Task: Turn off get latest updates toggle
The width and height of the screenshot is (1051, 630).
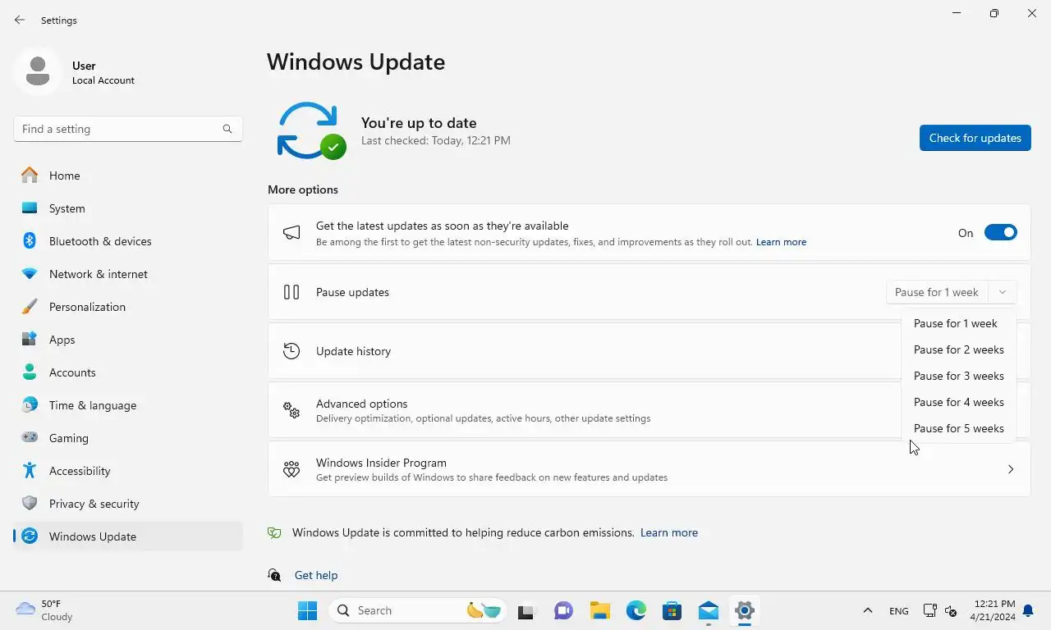Action: point(1001,233)
